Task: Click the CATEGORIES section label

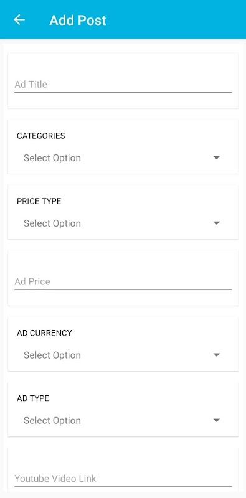Action: tap(41, 136)
